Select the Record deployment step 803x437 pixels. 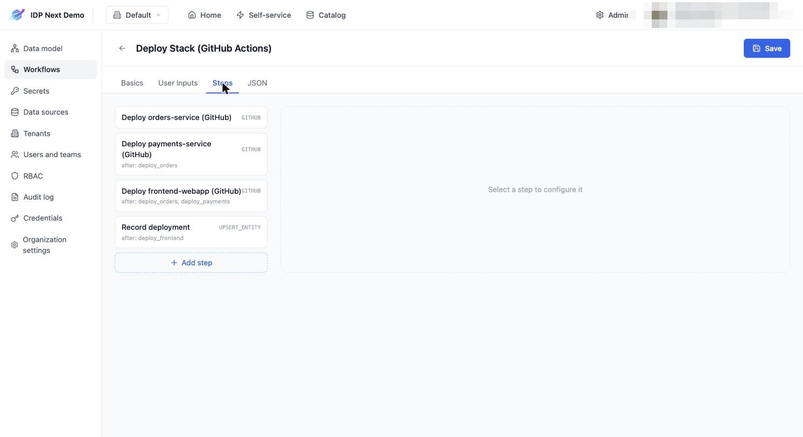[191, 232]
